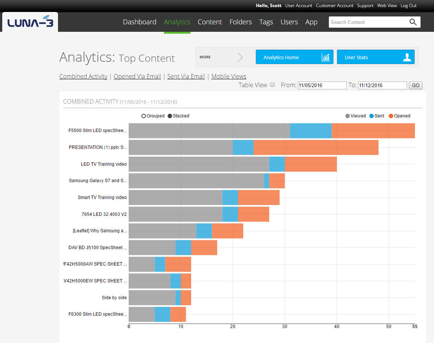Click the 'V42H5000EW SPEC SHEET ...' label
Image resolution: width=434 pixels, height=343 pixels.
[x=95, y=281]
